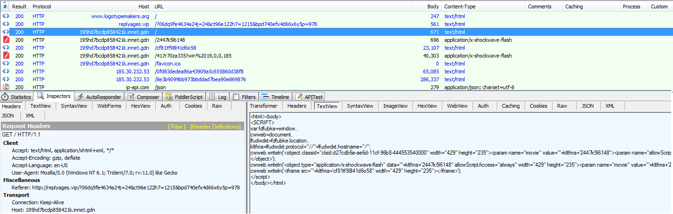Screen dimensions: 673x214
Task: Click the ip-api.com host cell
Action: (137, 87)
